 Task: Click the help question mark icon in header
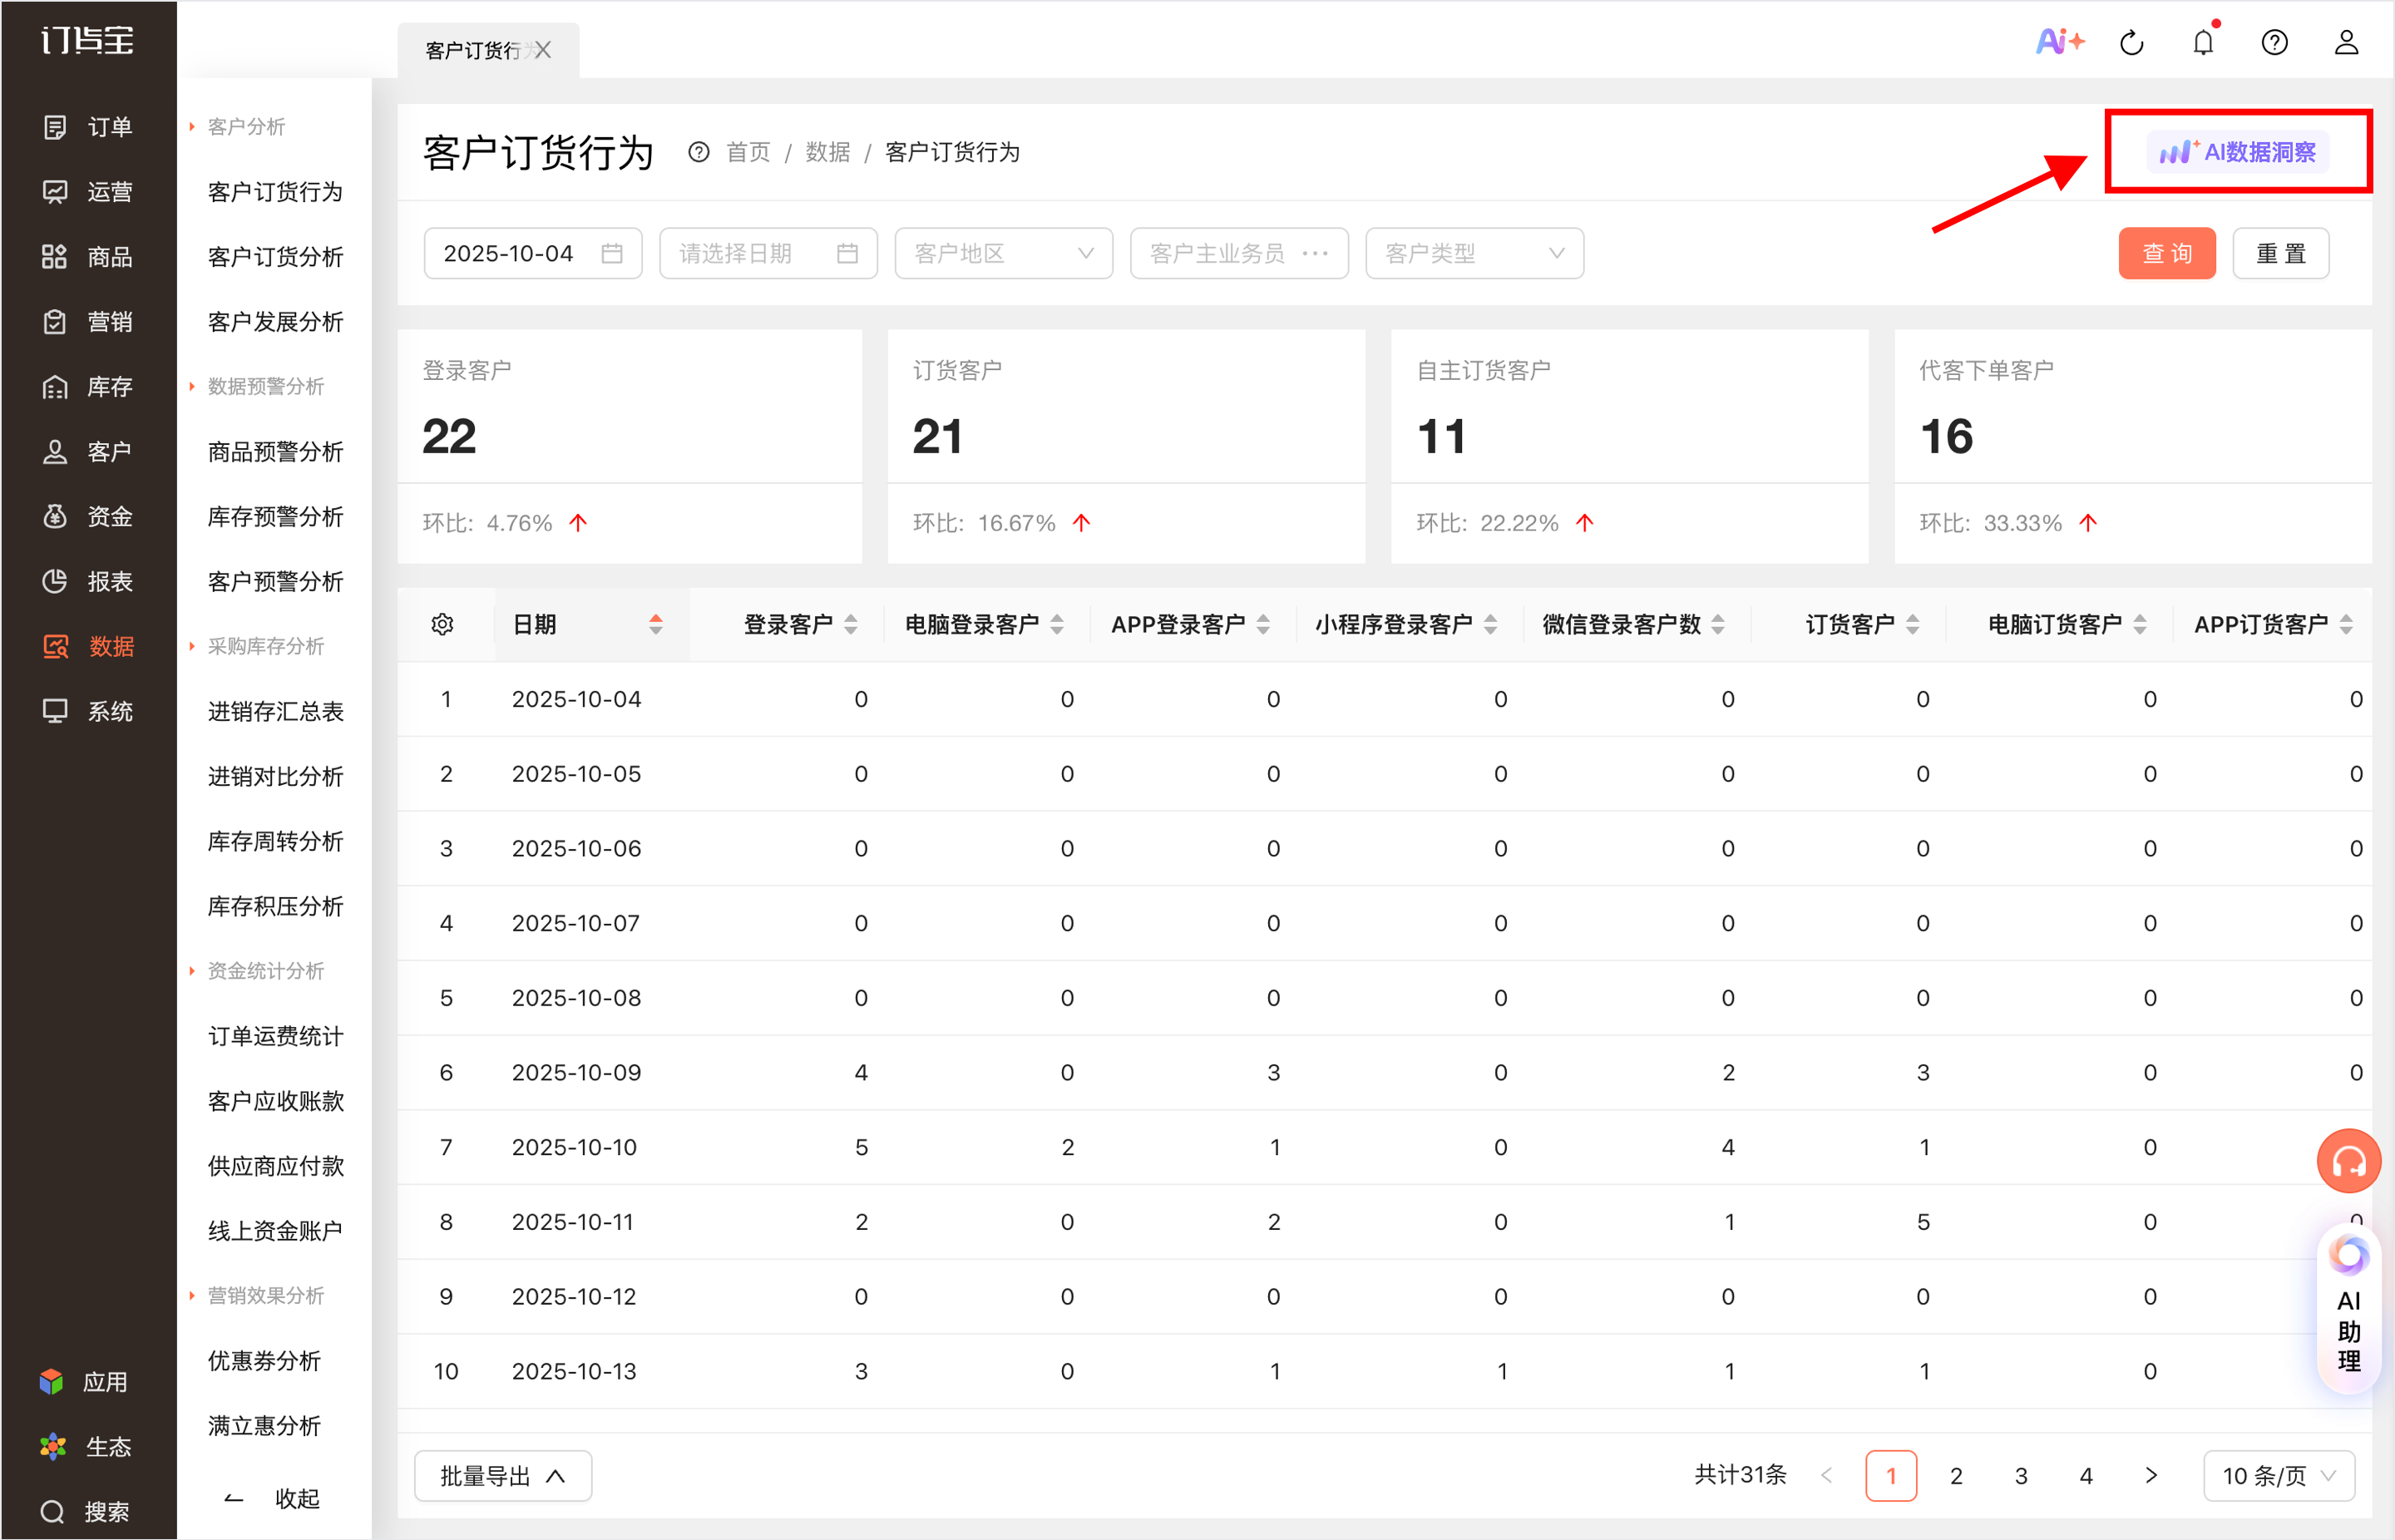coord(2274,43)
